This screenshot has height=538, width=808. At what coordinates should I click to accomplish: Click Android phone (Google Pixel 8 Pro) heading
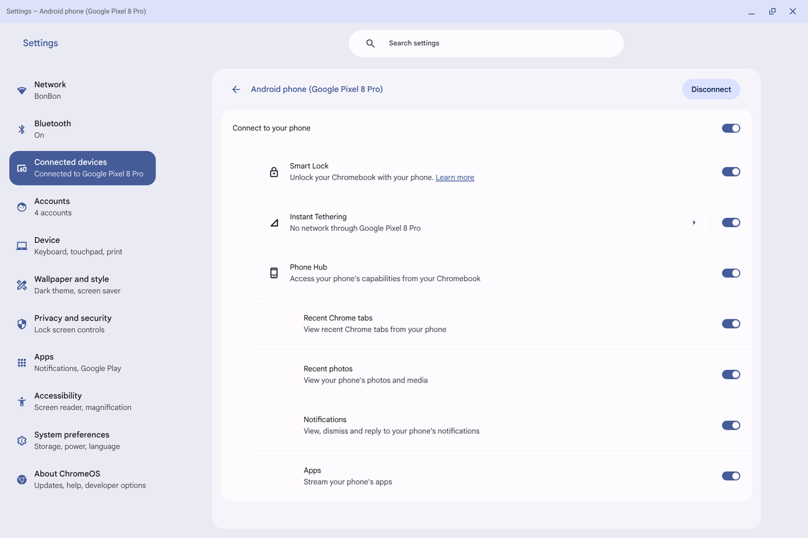click(317, 89)
